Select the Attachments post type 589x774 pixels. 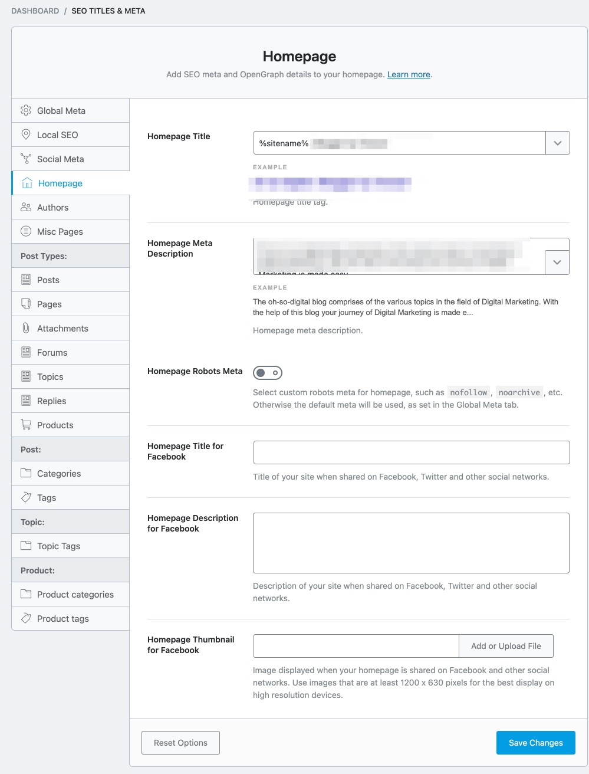pyautogui.click(x=62, y=328)
